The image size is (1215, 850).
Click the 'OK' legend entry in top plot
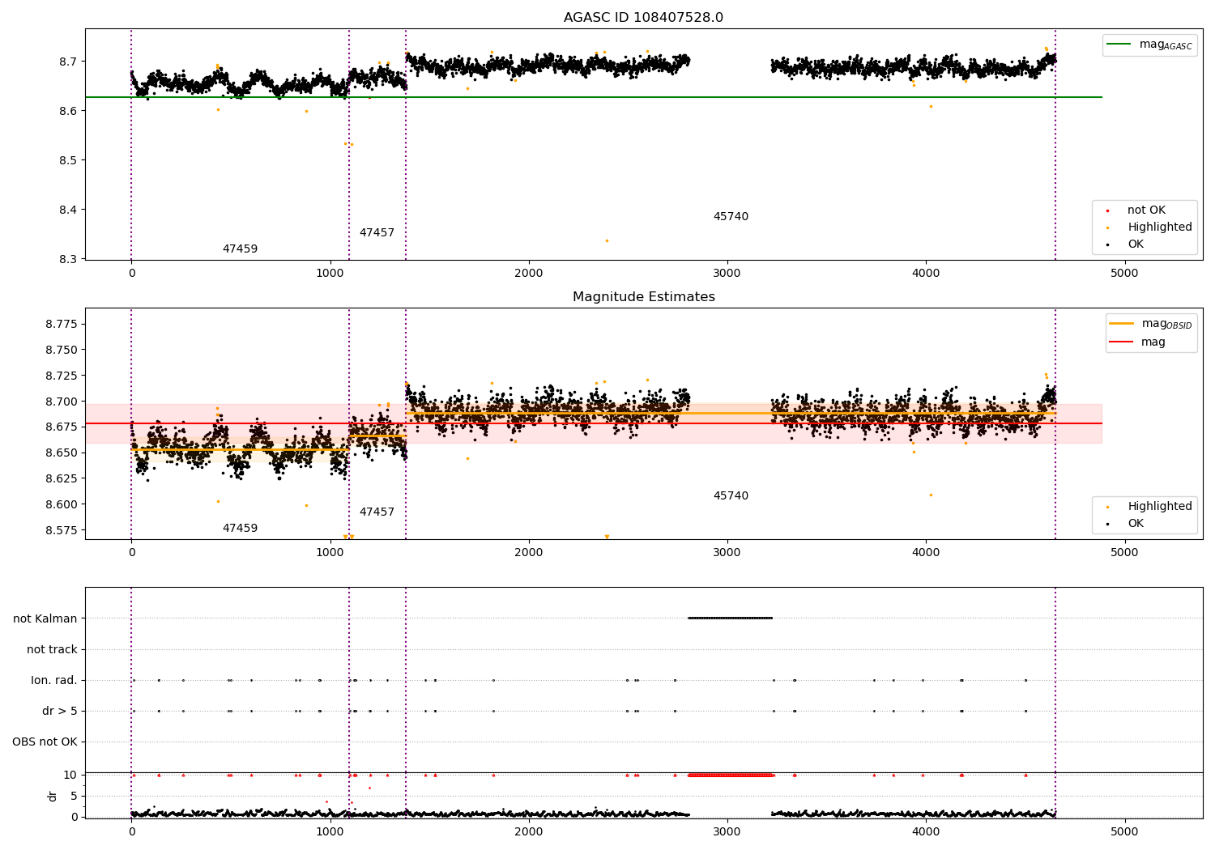coord(1125,244)
